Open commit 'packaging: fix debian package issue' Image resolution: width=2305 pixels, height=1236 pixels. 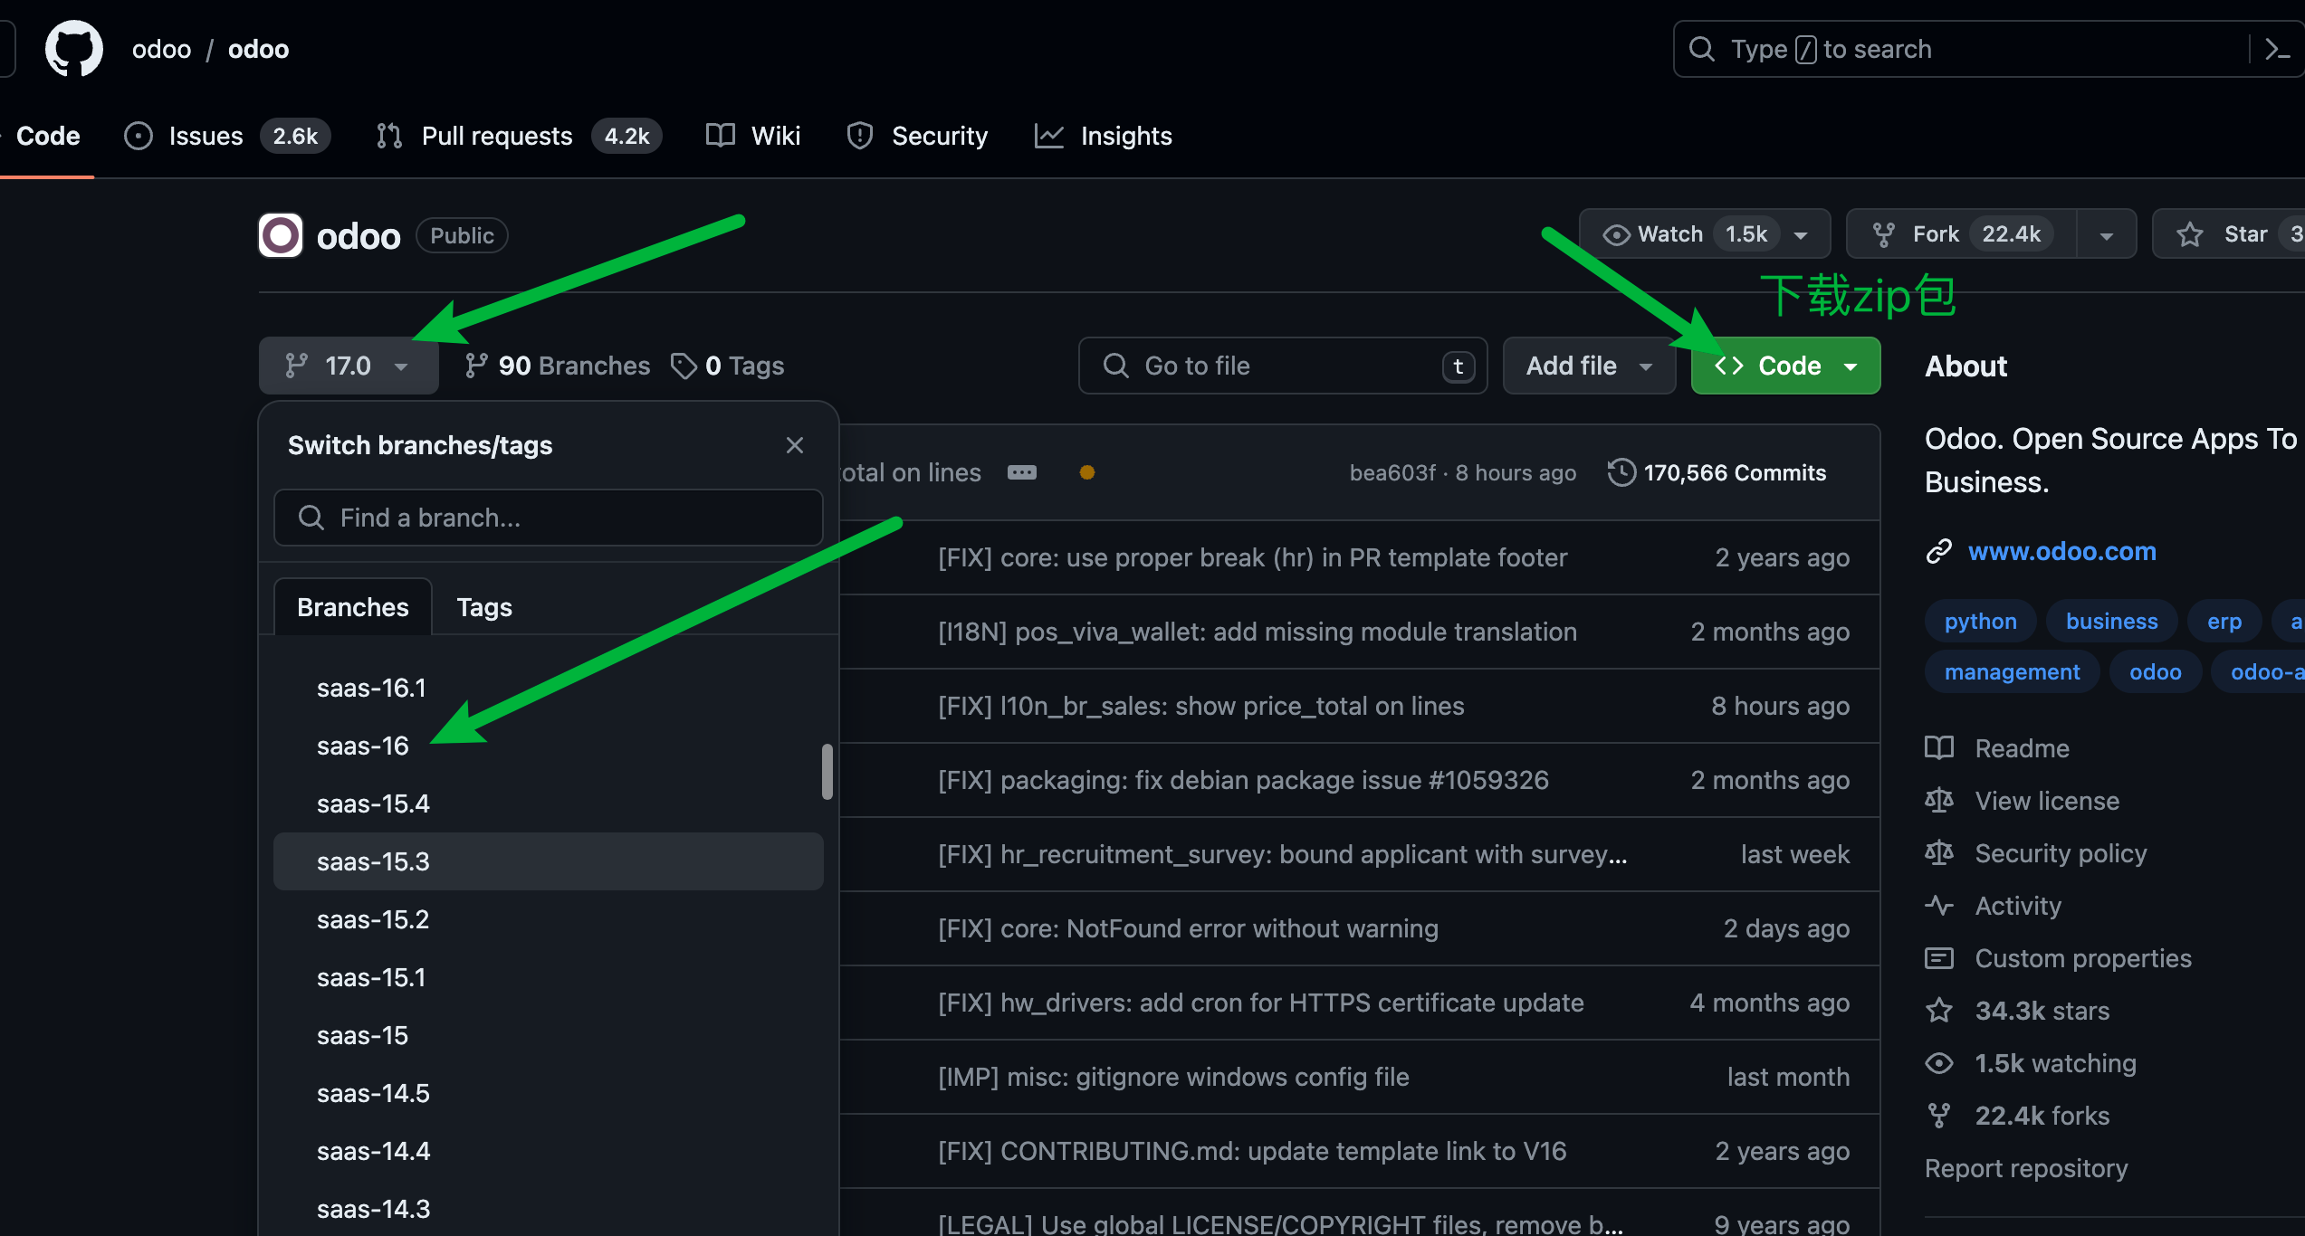(x=1243, y=780)
